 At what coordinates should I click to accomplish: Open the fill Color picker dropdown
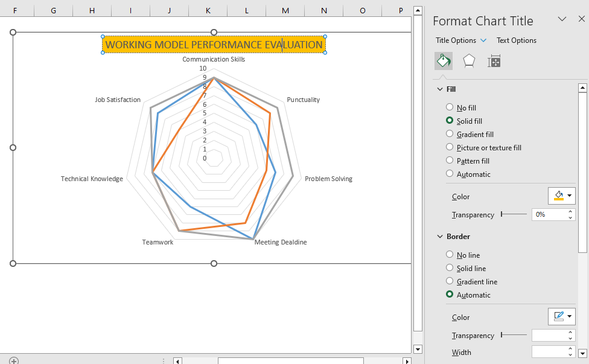tap(562, 196)
